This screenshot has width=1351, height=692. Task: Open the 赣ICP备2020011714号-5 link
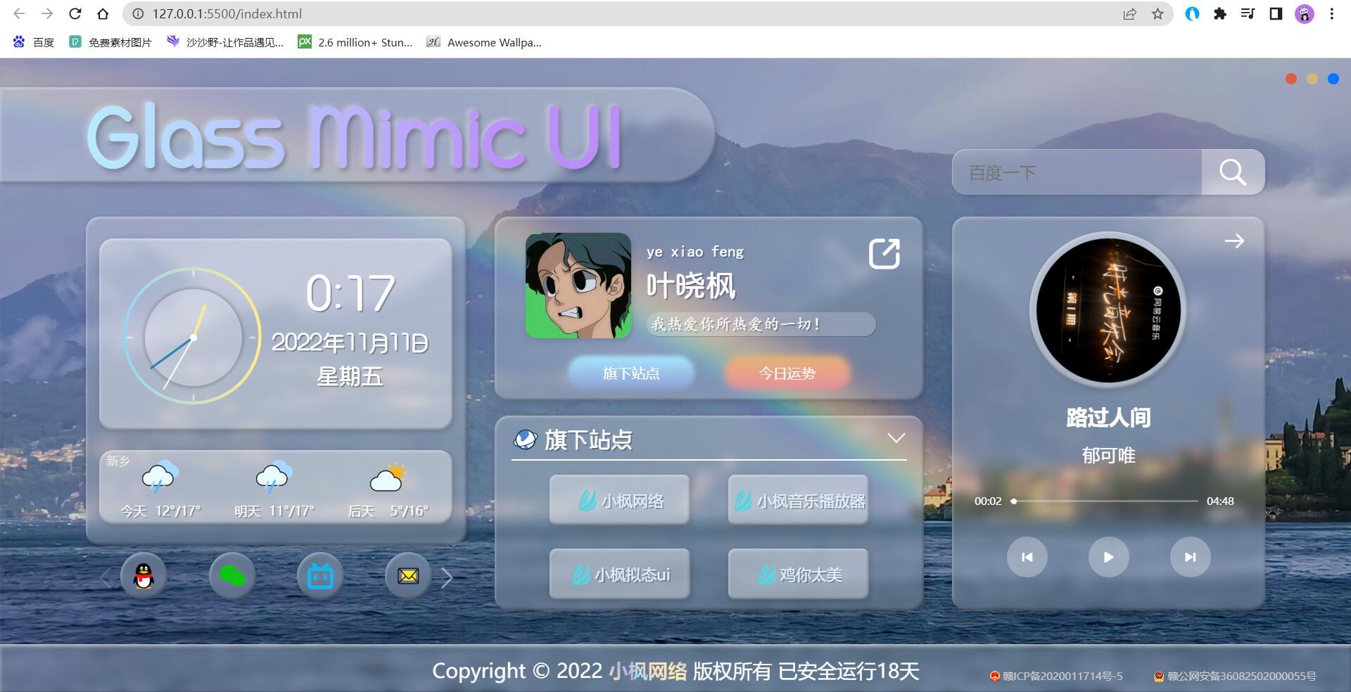click(x=1057, y=677)
